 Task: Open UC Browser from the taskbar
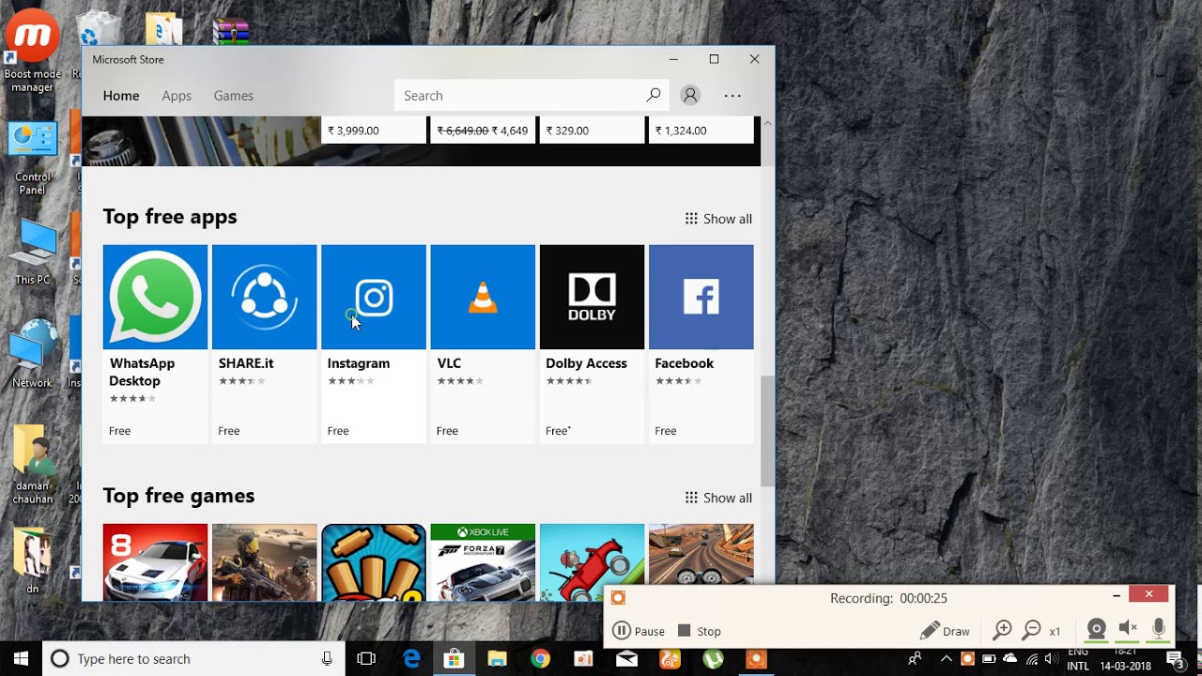point(670,659)
